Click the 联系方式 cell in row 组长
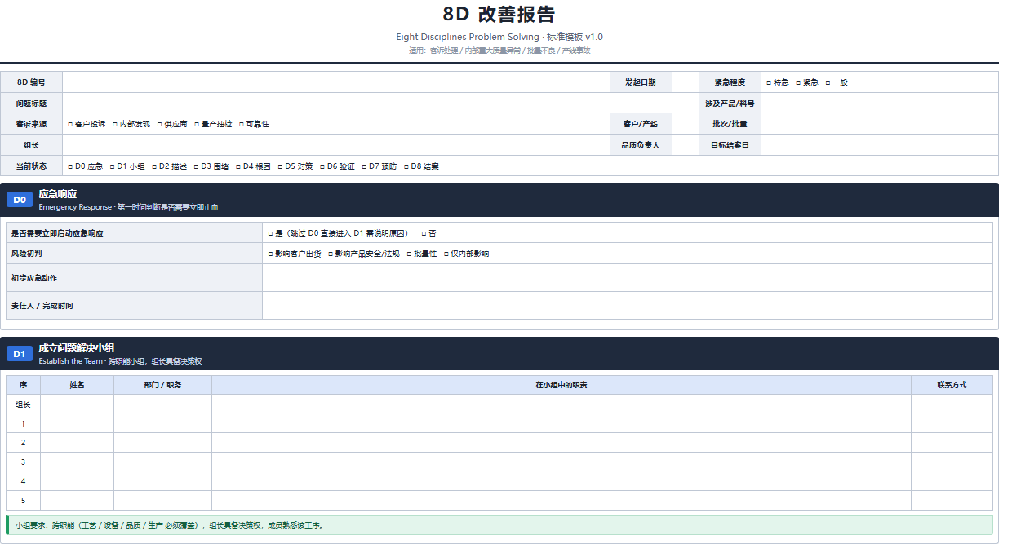This screenshot has width=1012, height=544. [x=952, y=405]
